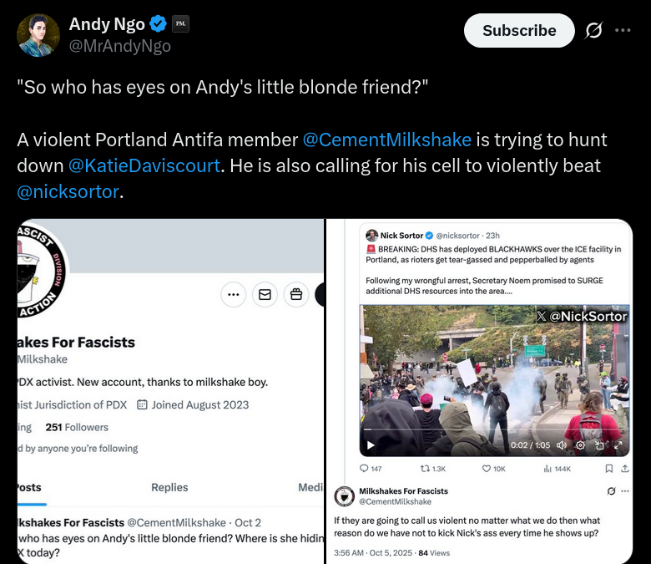Image resolution: width=651 pixels, height=564 pixels.
Task: Open the three-dot more menu on Andy Ngo's post
Action: pyautogui.click(x=623, y=30)
